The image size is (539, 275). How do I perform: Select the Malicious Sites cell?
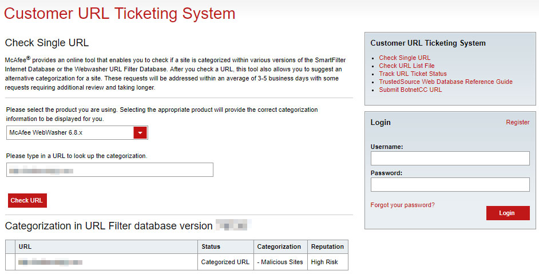(x=280, y=262)
